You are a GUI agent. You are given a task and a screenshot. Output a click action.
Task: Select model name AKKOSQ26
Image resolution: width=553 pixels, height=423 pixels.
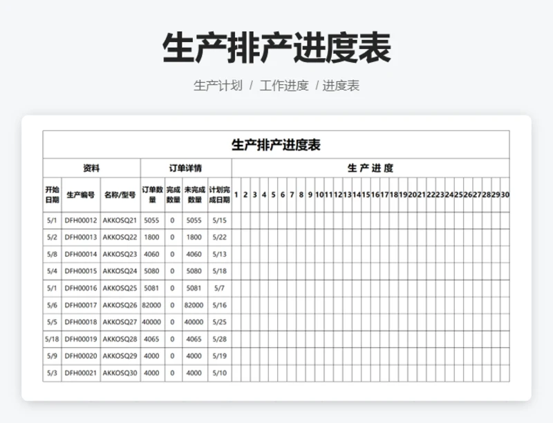(x=120, y=305)
